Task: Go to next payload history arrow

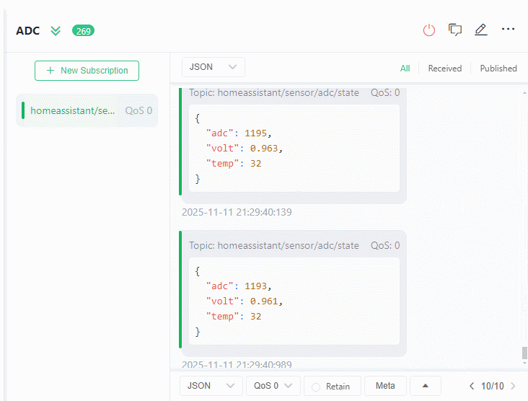Action: [513, 386]
